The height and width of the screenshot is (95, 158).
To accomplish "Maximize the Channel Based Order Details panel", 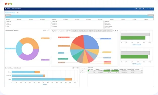I will coord(78,68).
